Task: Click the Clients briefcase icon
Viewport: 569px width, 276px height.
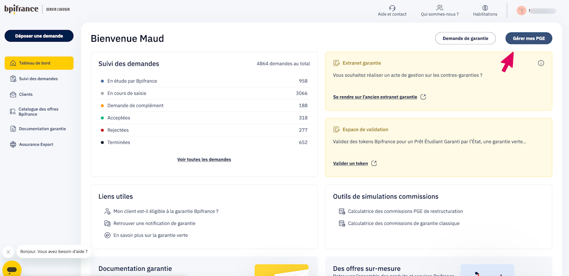Action: [13, 95]
